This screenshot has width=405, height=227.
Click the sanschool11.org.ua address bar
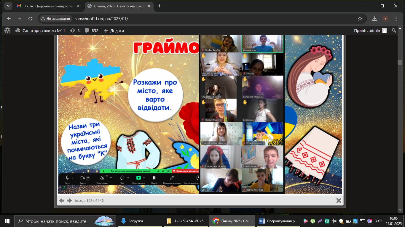tap(213, 19)
